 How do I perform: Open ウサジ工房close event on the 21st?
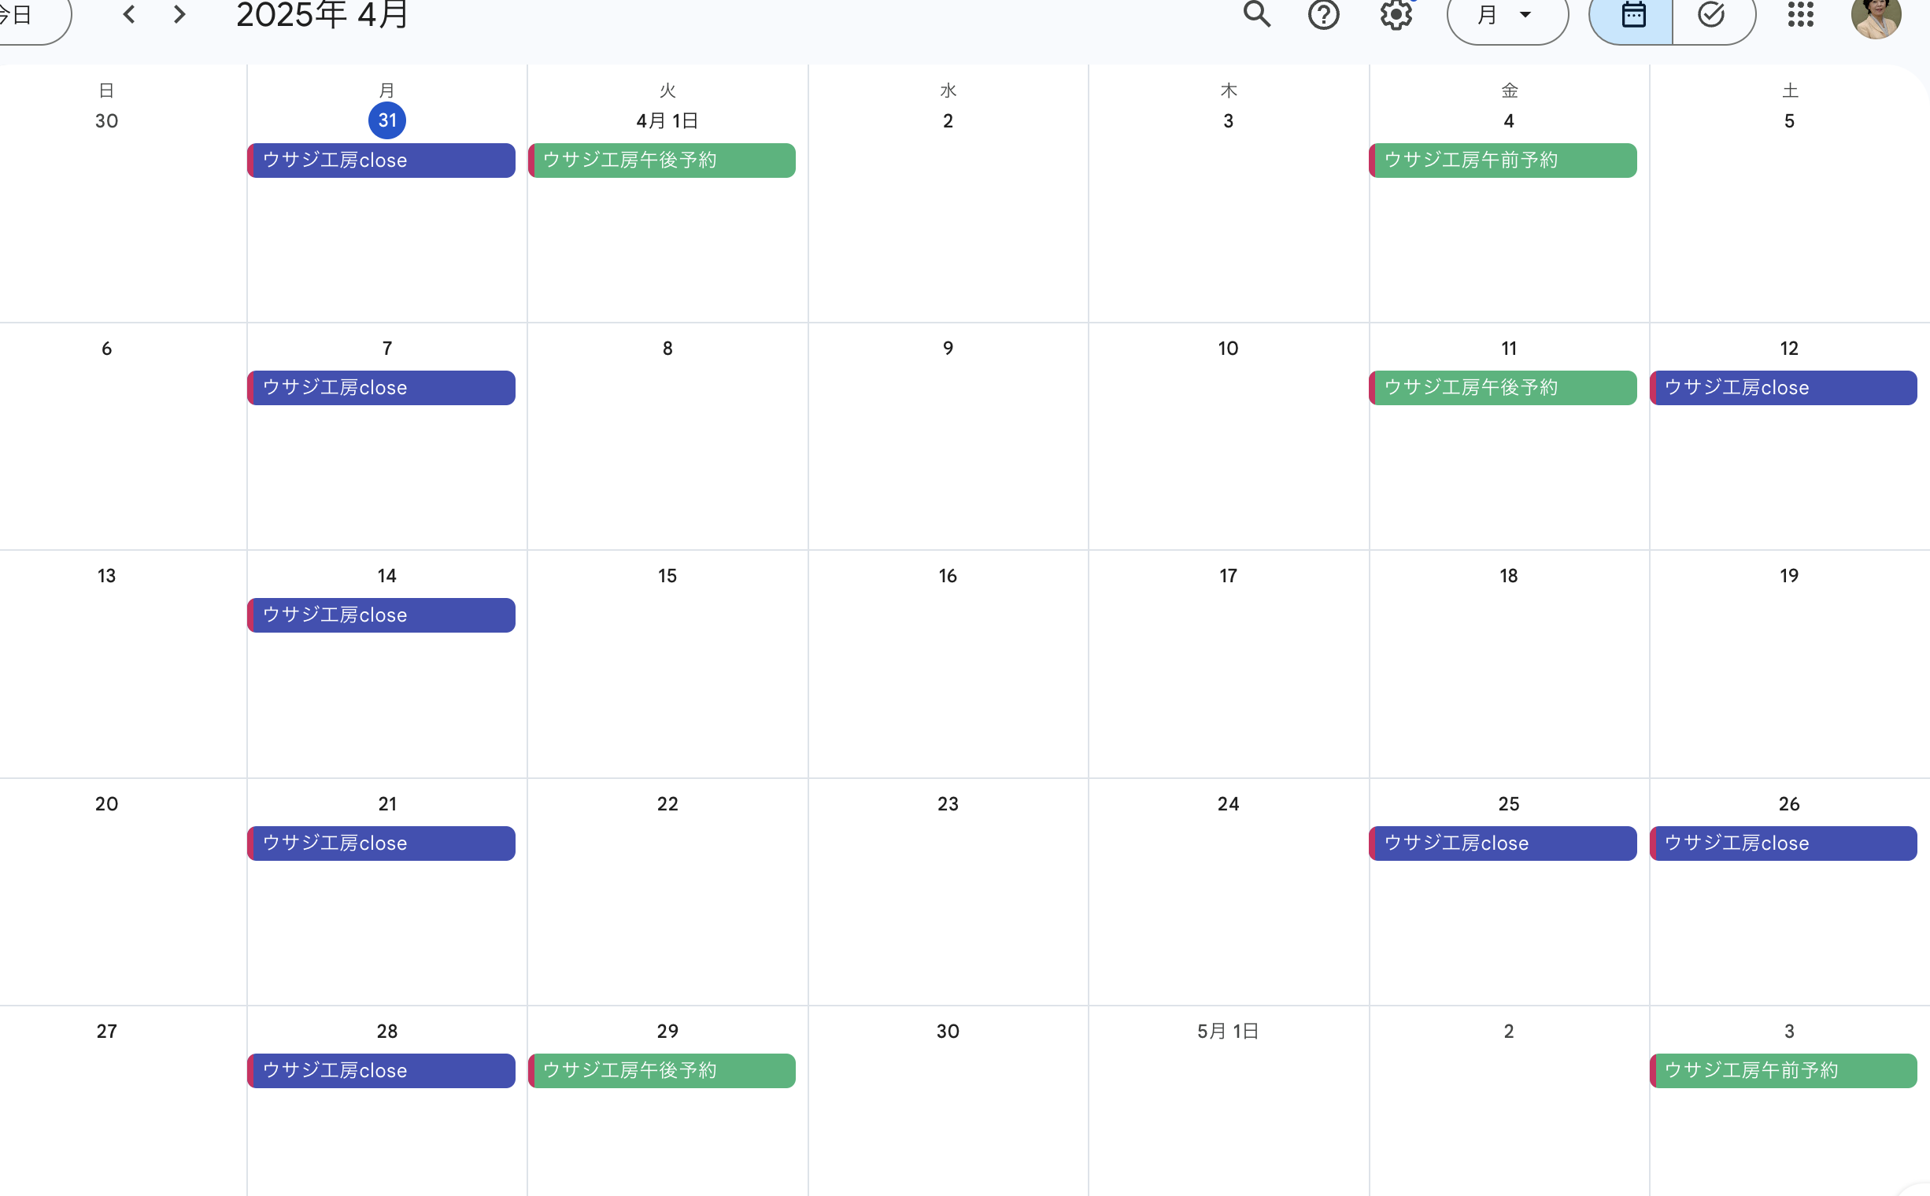point(382,843)
